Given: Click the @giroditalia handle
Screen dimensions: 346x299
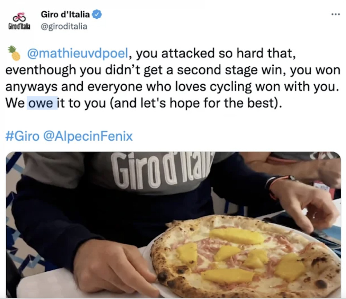Looking at the screenshot, I should tap(64, 26).
